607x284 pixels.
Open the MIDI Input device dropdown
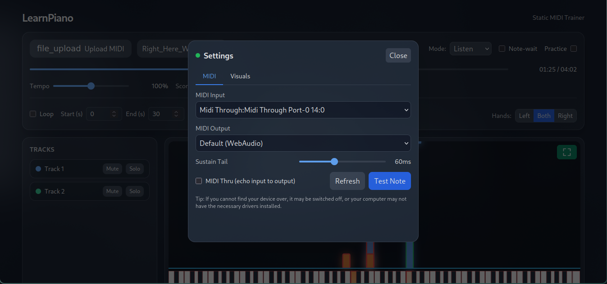(x=303, y=110)
